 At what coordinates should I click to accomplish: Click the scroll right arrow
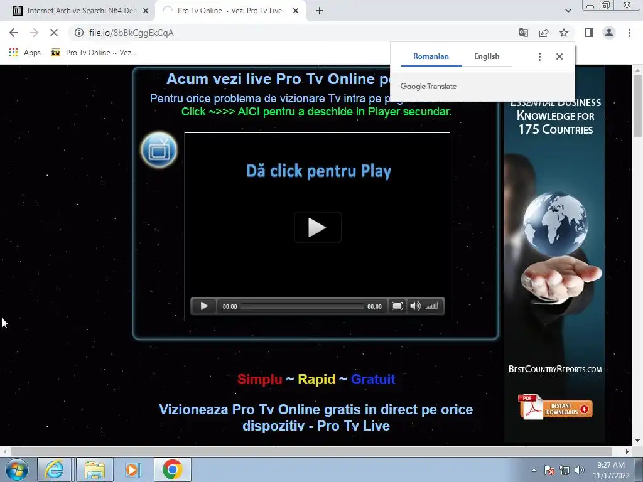[627, 451]
